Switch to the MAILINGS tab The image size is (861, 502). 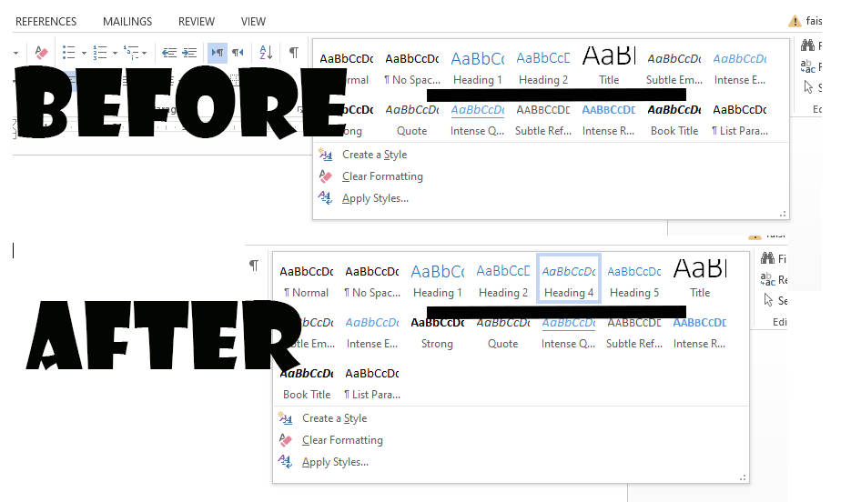pos(127,21)
